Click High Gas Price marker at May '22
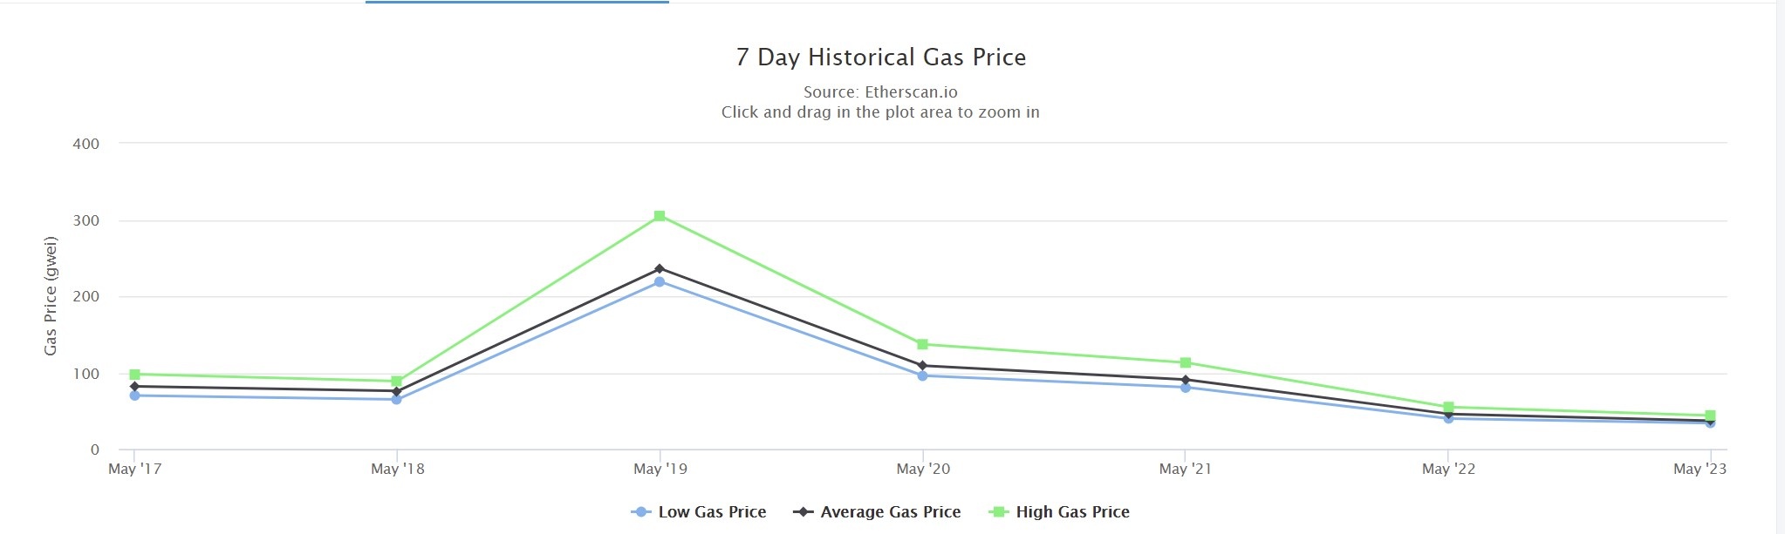 [x=1448, y=407]
